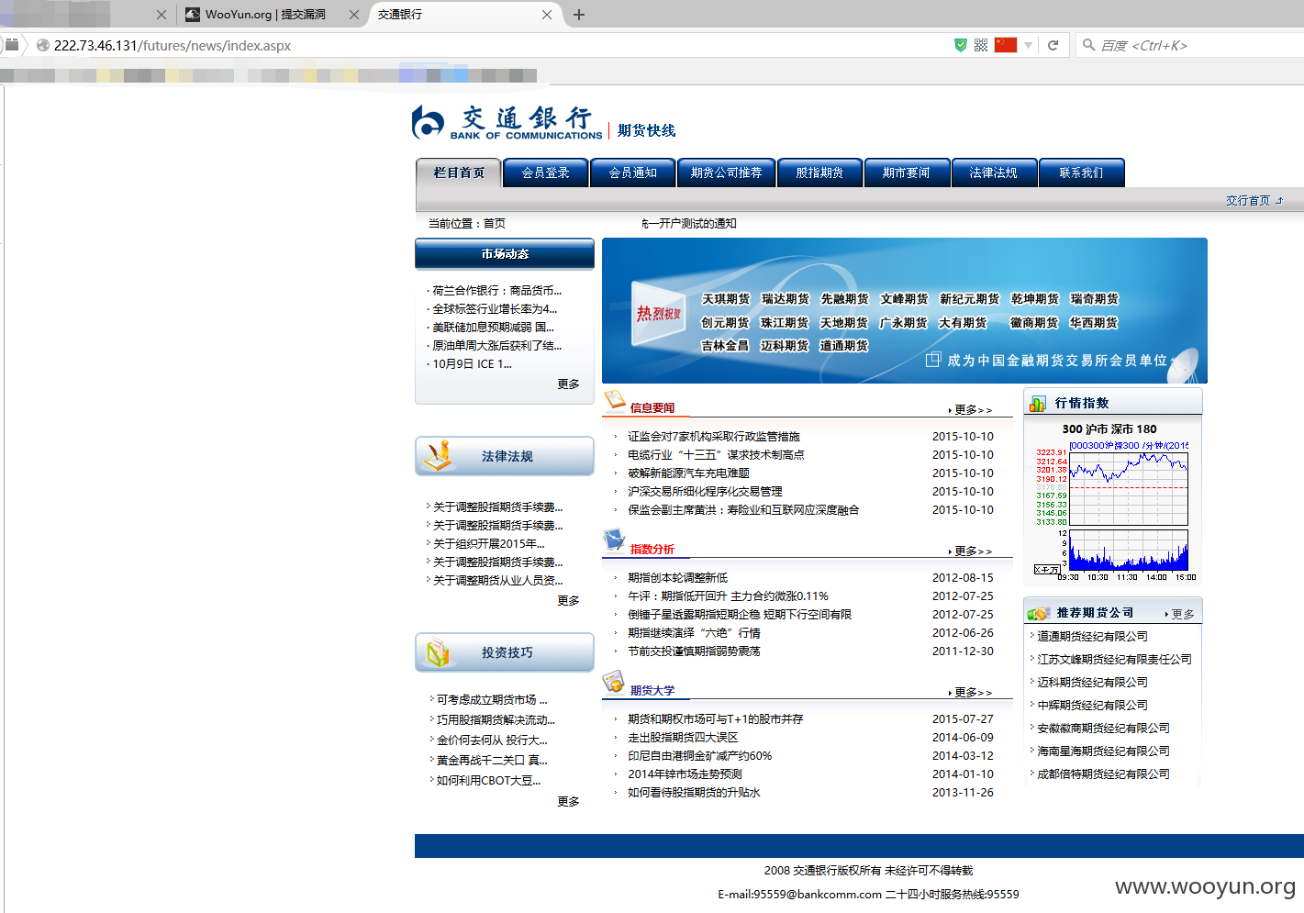Open a new tab with plus button
Image resolution: width=1304 pixels, height=913 pixels.
pyautogui.click(x=579, y=15)
